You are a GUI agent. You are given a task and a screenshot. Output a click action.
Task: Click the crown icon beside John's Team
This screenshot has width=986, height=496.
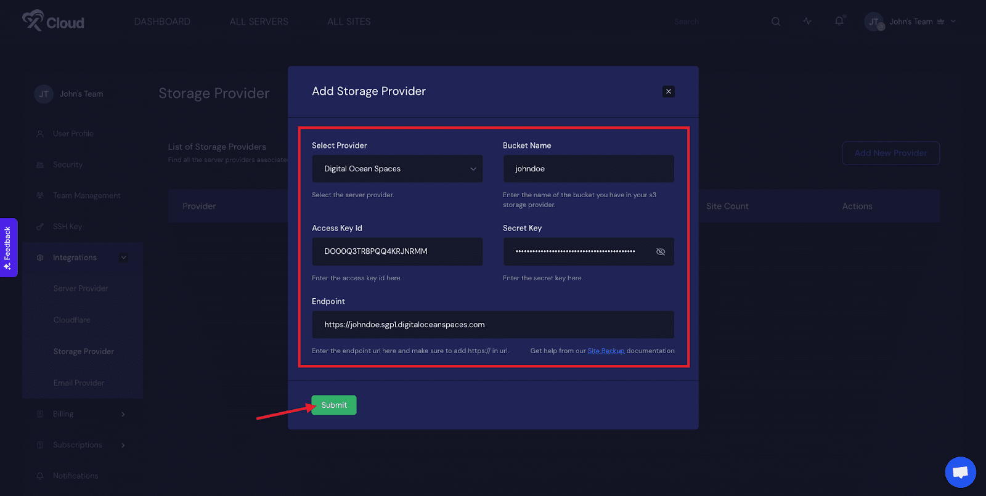tap(941, 22)
